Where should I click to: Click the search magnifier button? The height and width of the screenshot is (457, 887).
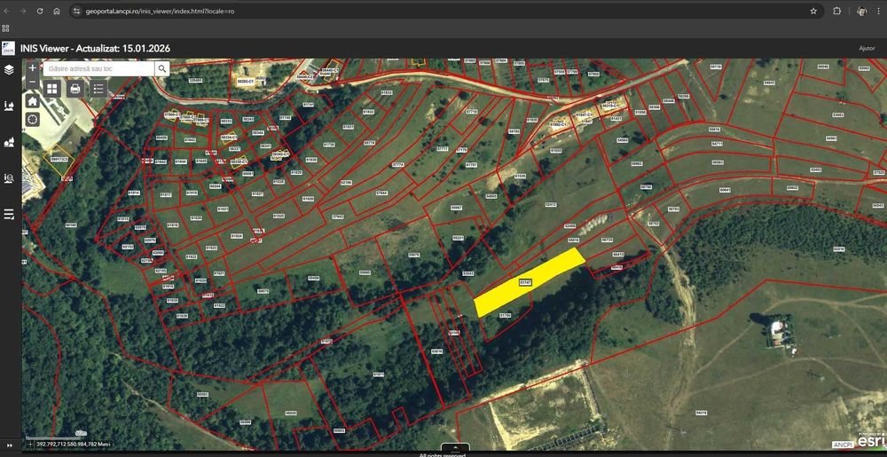[x=162, y=68]
